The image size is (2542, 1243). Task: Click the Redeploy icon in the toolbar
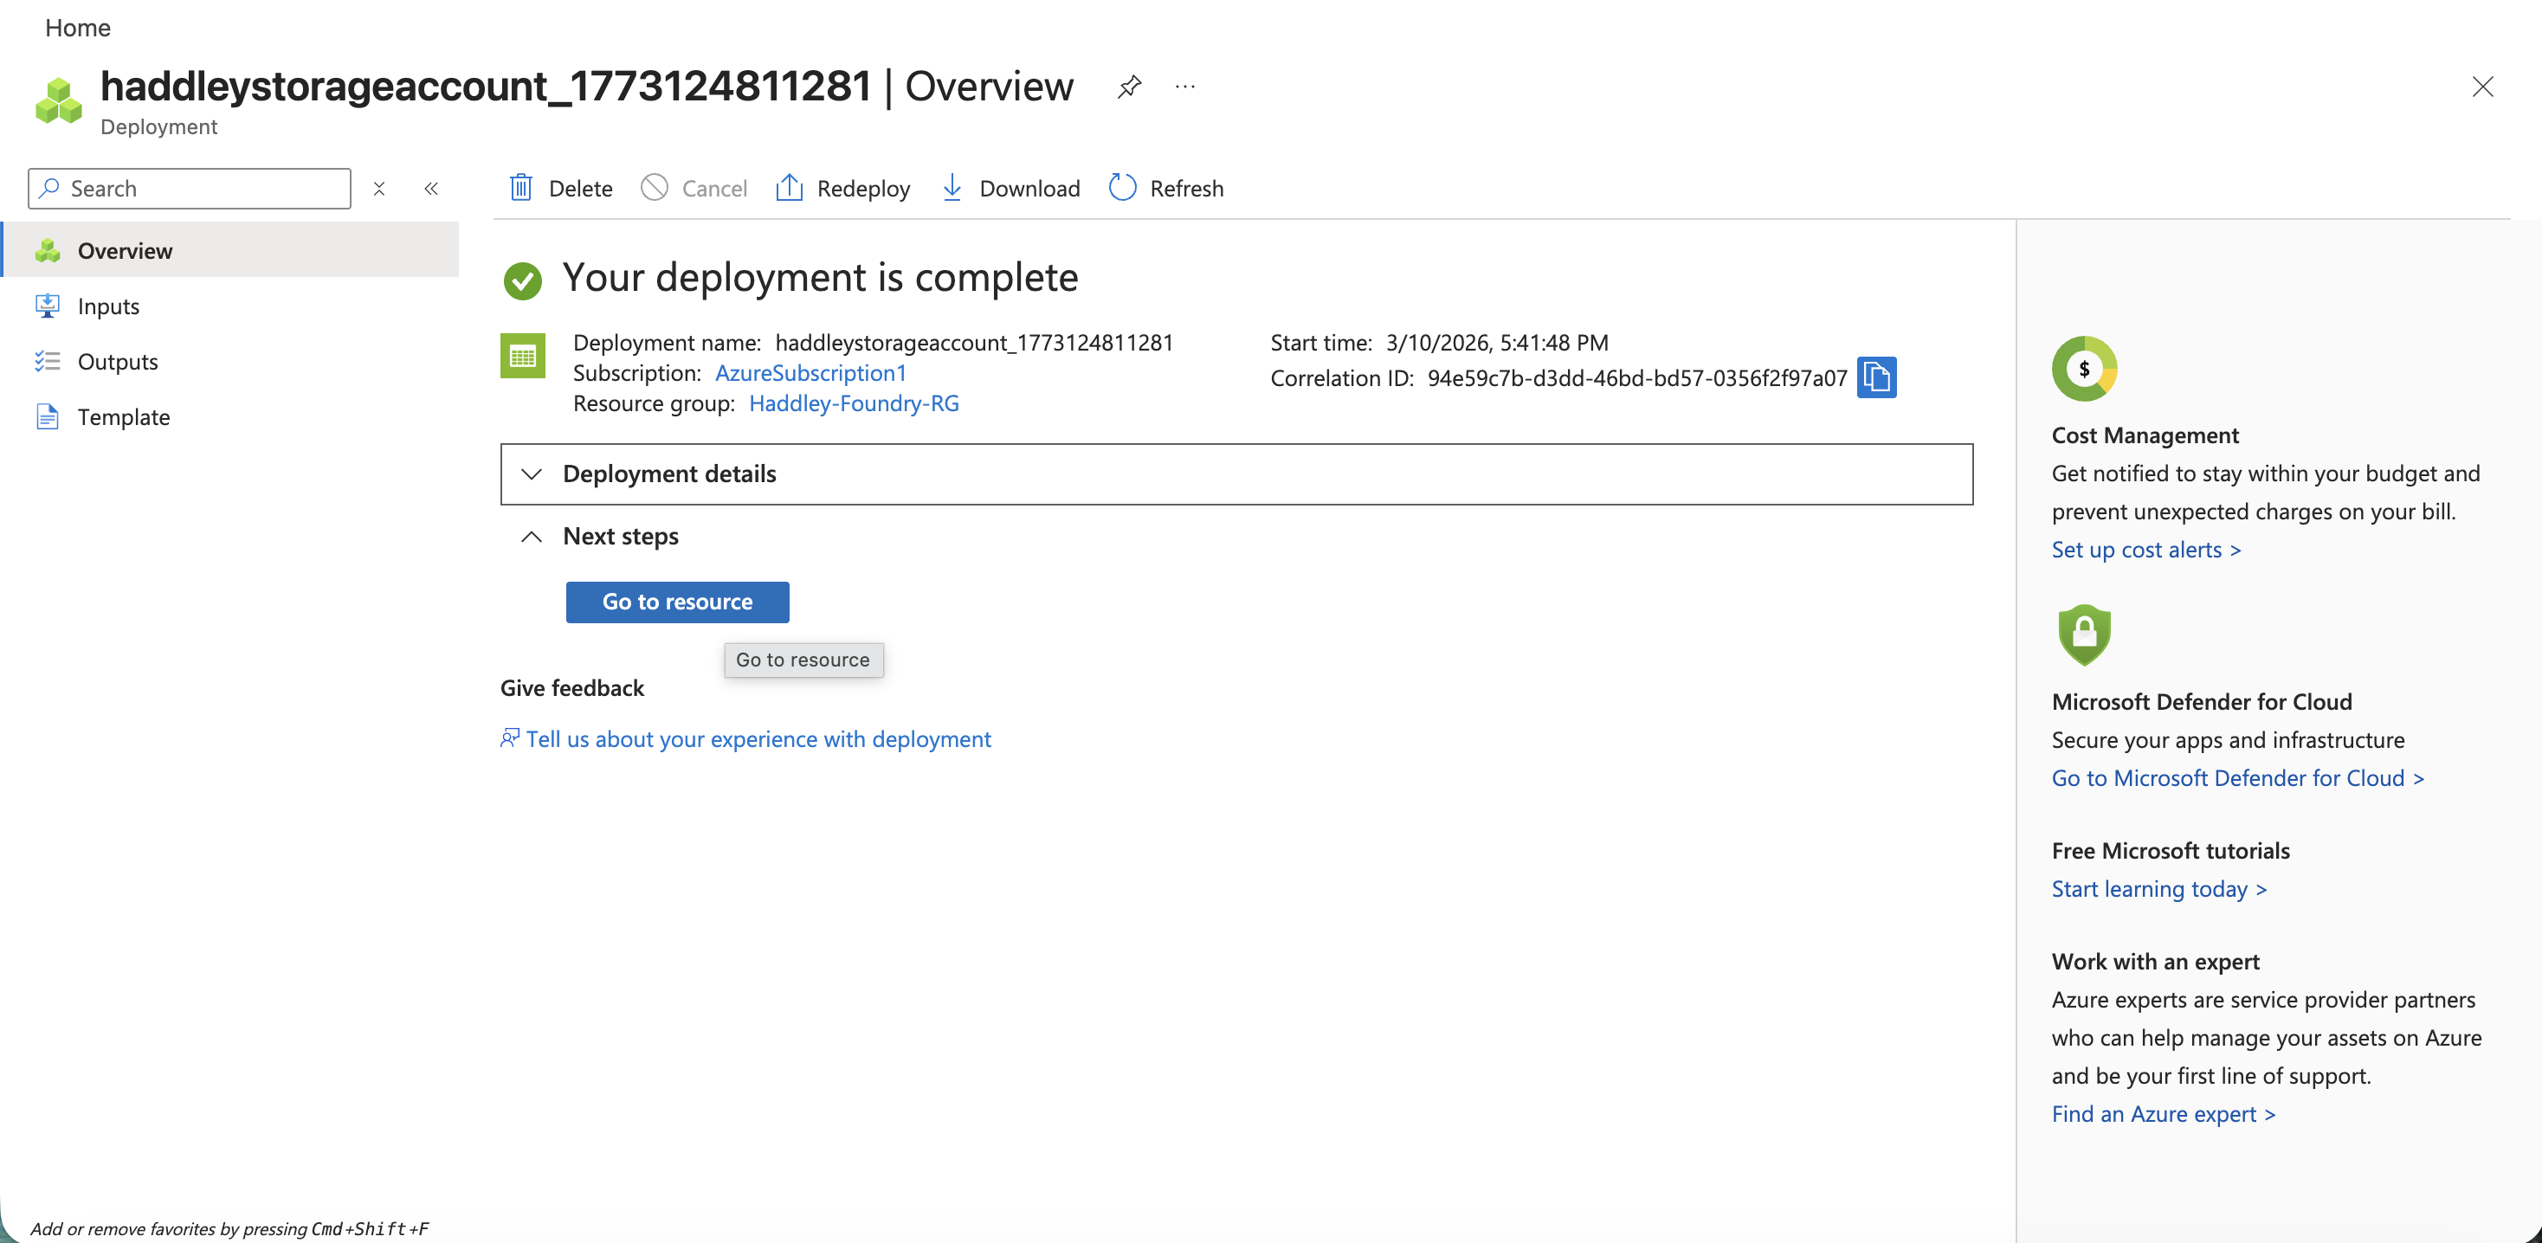[x=790, y=188]
